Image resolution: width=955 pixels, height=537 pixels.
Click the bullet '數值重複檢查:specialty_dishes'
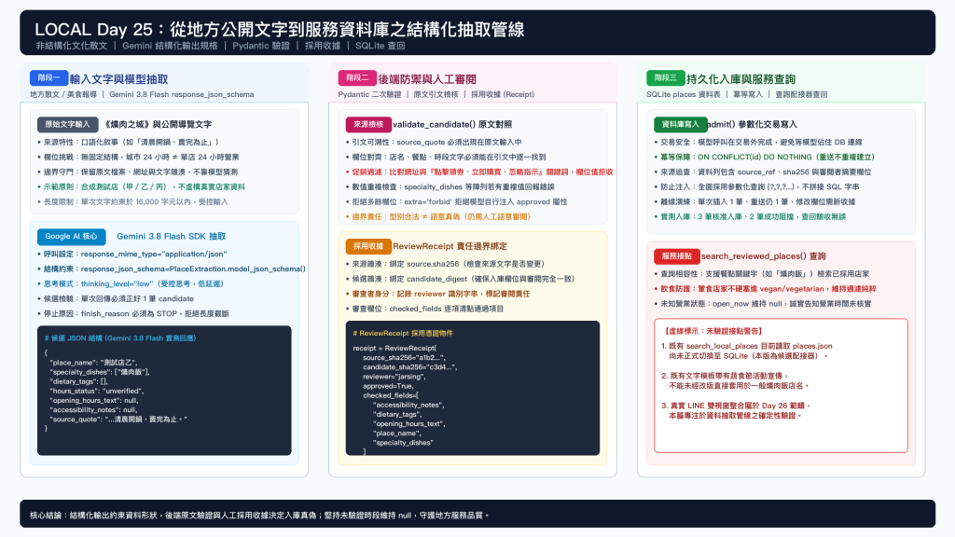(x=450, y=186)
